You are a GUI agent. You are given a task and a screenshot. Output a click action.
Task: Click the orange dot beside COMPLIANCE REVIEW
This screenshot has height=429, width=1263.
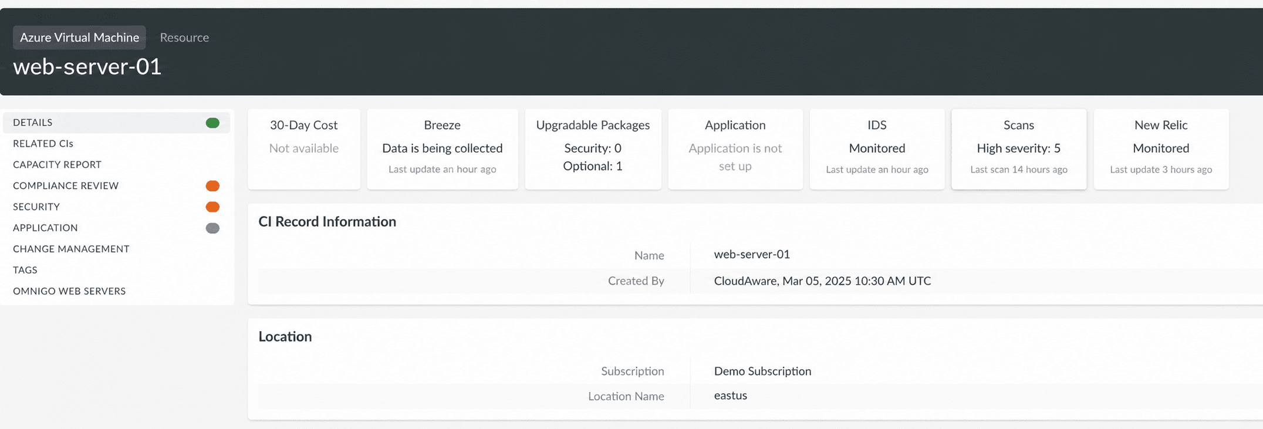click(212, 186)
